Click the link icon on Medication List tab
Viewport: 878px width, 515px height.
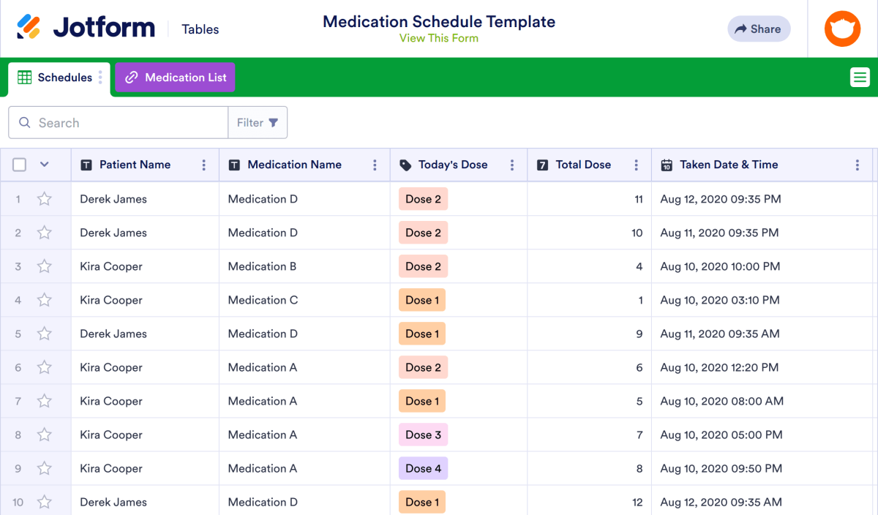pyautogui.click(x=132, y=77)
